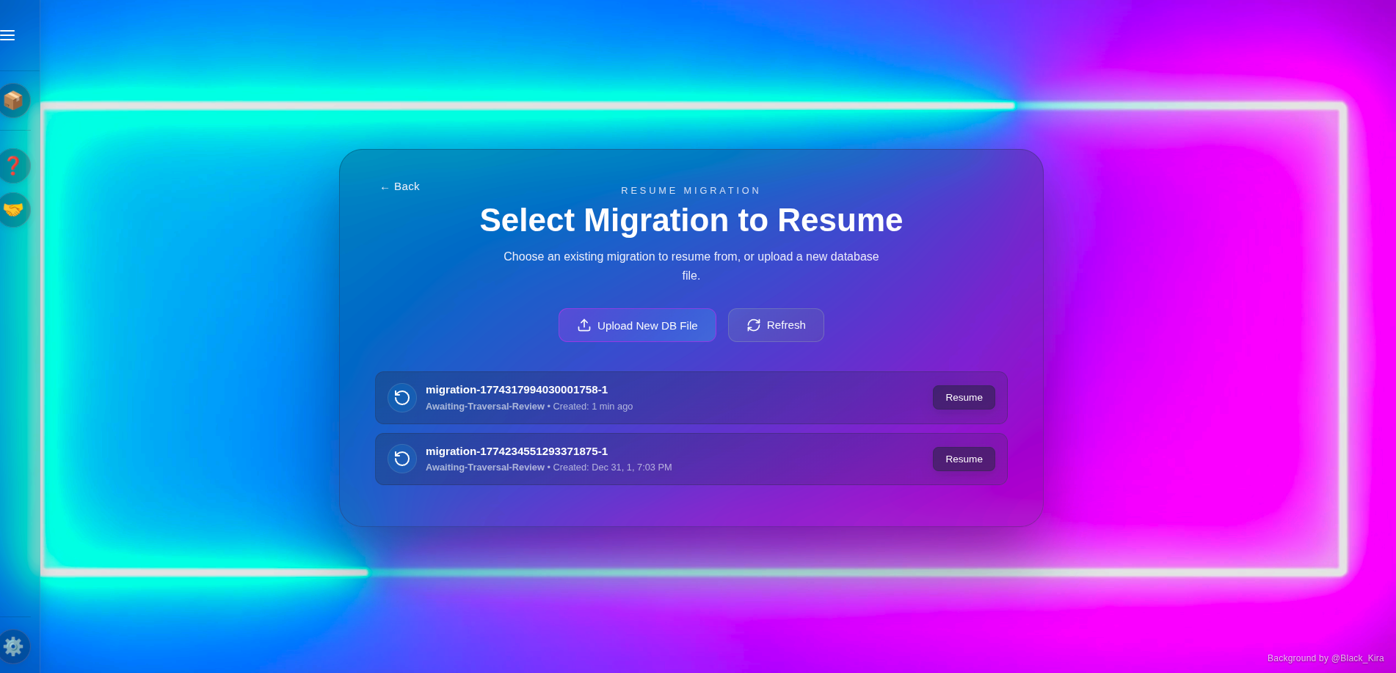Click the handshake icon in the sidebar
1396x673 pixels.
click(14, 209)
